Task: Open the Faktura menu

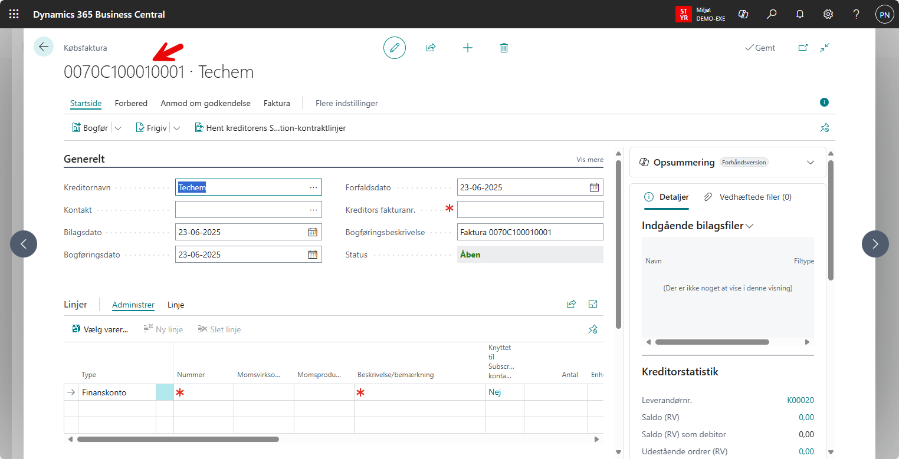Action: coord(277,103)
